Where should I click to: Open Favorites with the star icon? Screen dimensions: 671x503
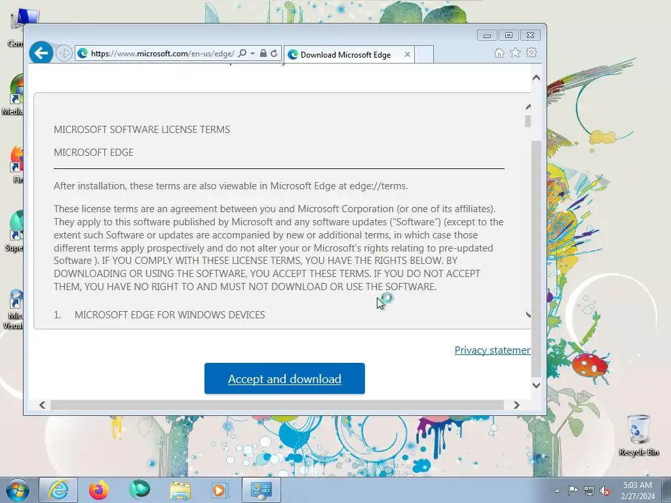point(515,52)
